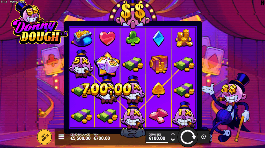Click the gold spade symbol

tap(158, 90)
